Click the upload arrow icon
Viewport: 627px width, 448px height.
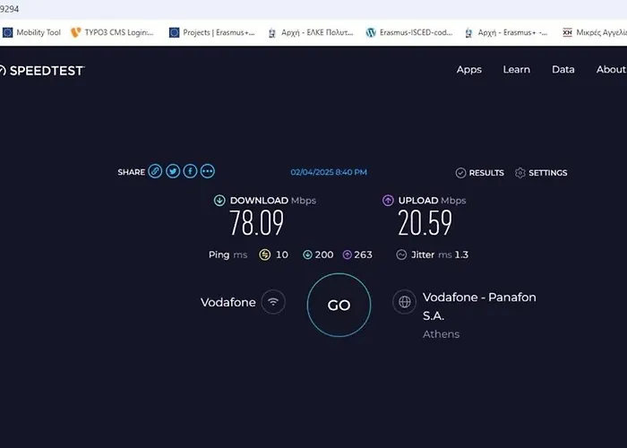pyautogui.click(x=388, y=201)
